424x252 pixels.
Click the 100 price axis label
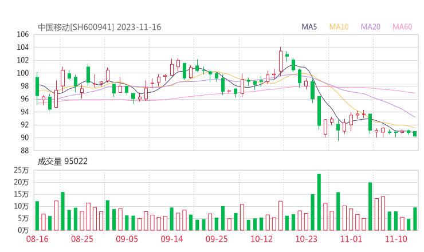(23, 73)
